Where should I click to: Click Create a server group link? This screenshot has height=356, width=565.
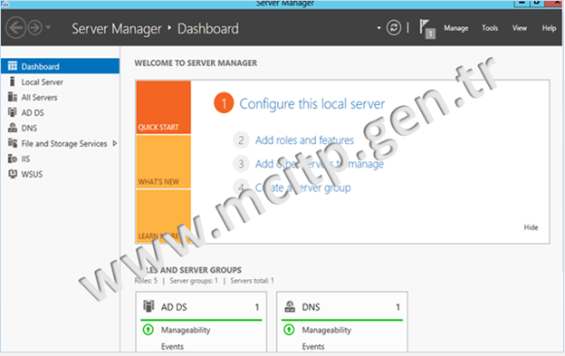302,188
